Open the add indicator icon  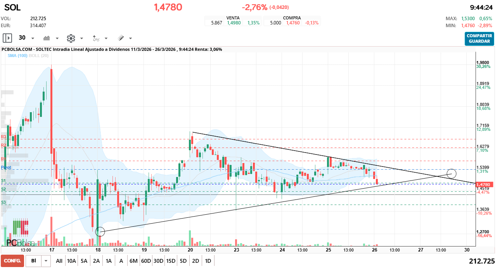point(96,38)
